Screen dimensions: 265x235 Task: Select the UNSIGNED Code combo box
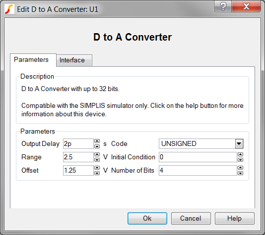[201, 143]
